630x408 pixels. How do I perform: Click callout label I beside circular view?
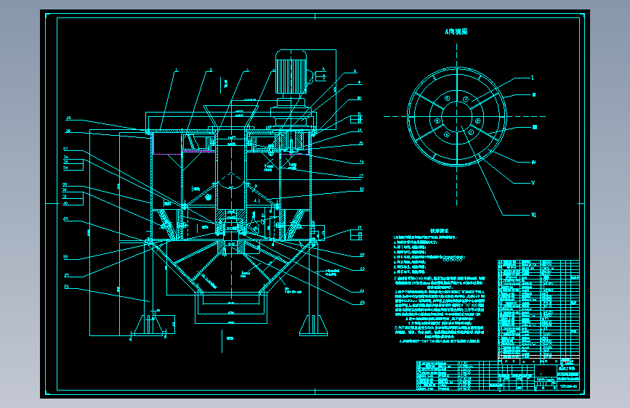533,78
